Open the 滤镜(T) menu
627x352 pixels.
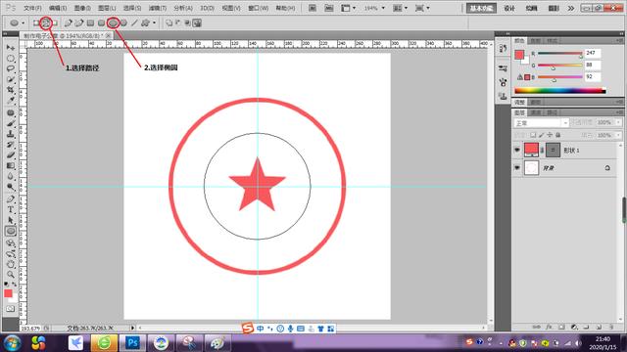pyautogui.click(x=157, y=8)
